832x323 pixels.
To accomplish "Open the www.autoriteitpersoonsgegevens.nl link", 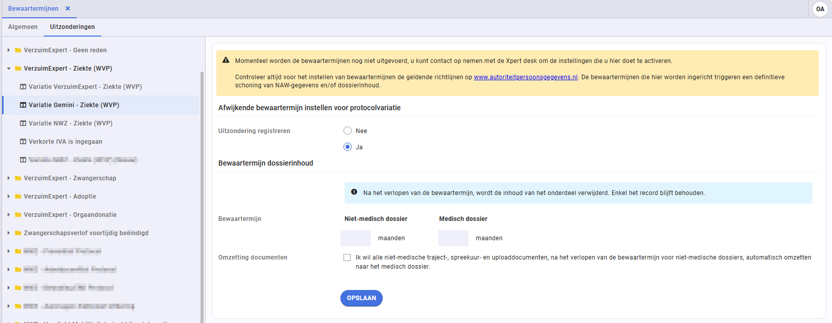I will pos(526,77).
